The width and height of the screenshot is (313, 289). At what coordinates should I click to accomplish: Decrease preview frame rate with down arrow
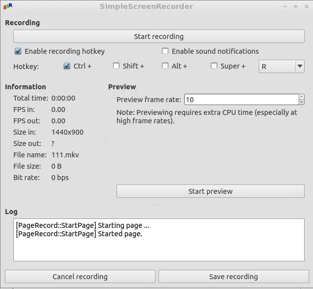coord(302,102)
